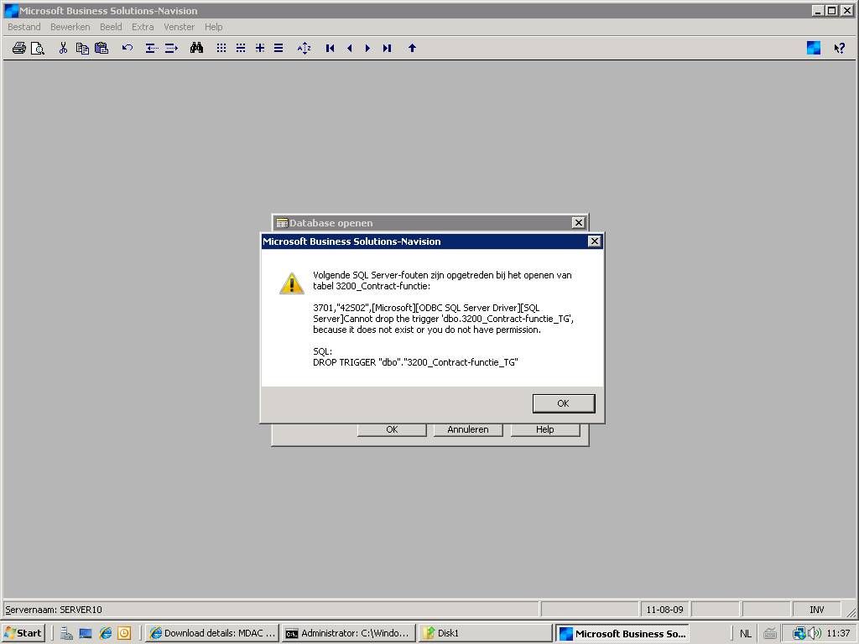The height and width of the screenshot is (644, 859).
Task: Click Annuleren in Database openen dialog
Action: [468, 430]
